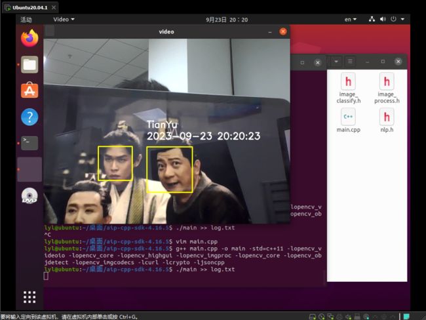The image size is (426, 320).
Task: Close the video window
Action: click(283, 31)
